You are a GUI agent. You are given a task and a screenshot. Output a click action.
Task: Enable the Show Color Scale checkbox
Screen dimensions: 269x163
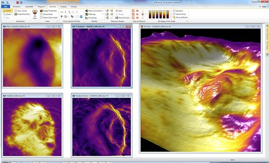click(x=41, y=17)
